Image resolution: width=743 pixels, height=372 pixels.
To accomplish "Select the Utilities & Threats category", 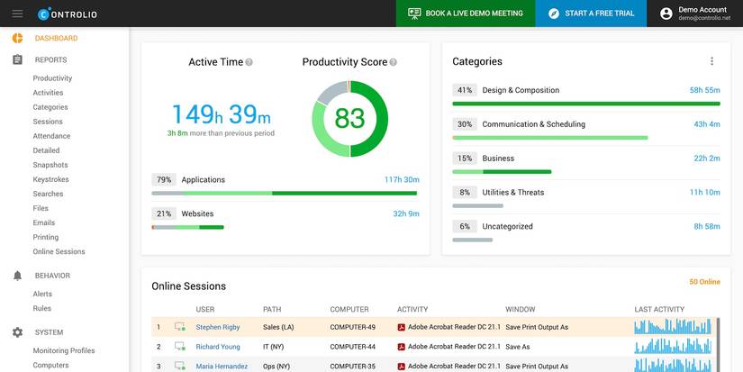I will point(586,197).
